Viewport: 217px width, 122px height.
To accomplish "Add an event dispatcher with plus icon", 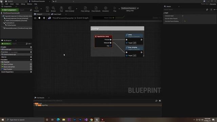I will pos(31,72).
